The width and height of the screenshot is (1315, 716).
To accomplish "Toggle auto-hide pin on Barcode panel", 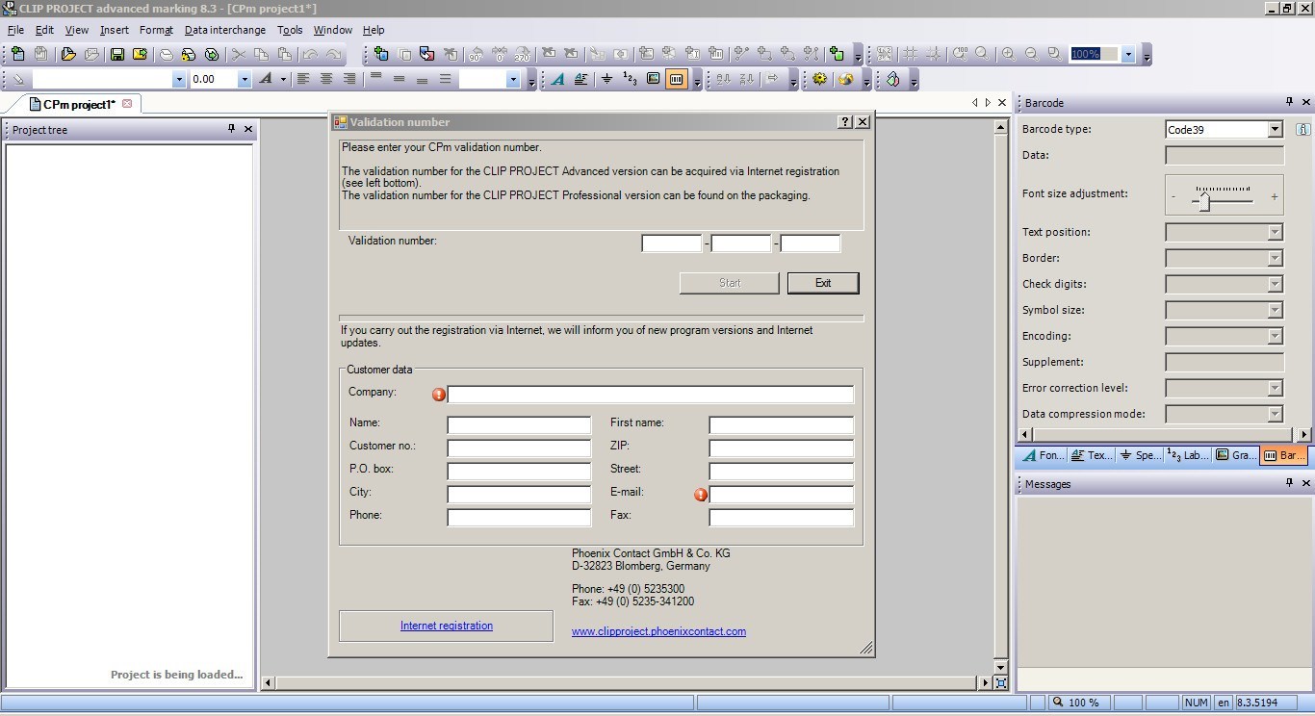I will [1289, 102].
